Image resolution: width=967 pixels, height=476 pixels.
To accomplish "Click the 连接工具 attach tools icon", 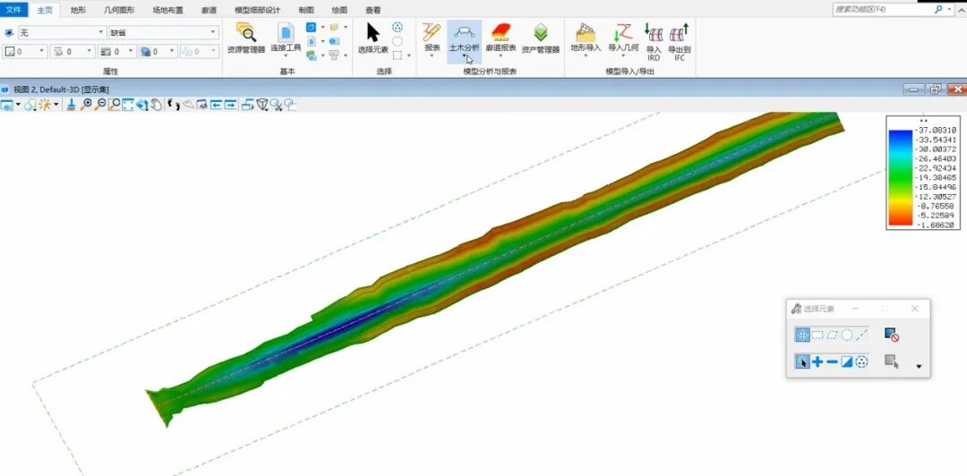I will tap(286, 38).
